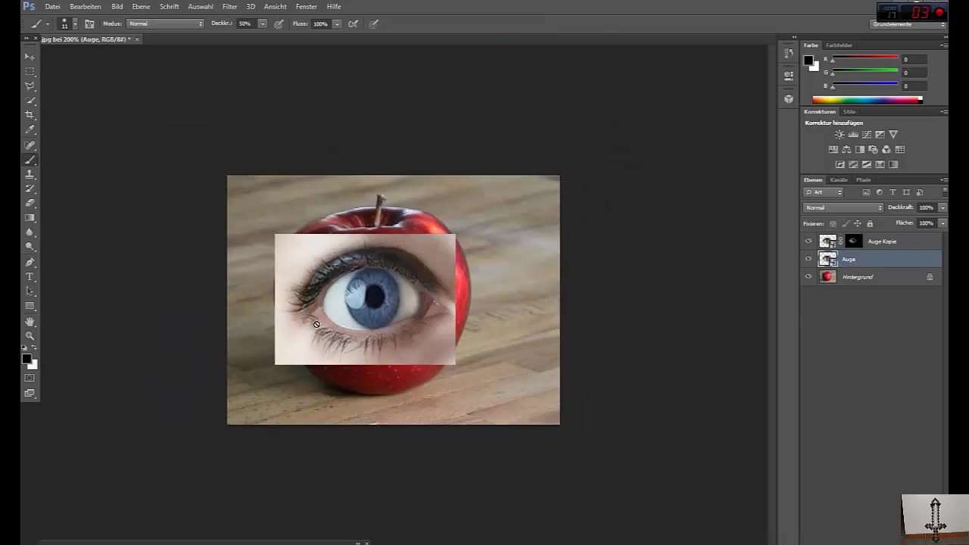
Task: Select the Auge Kopie layer mask thumbnail
Action: point(853,241)
